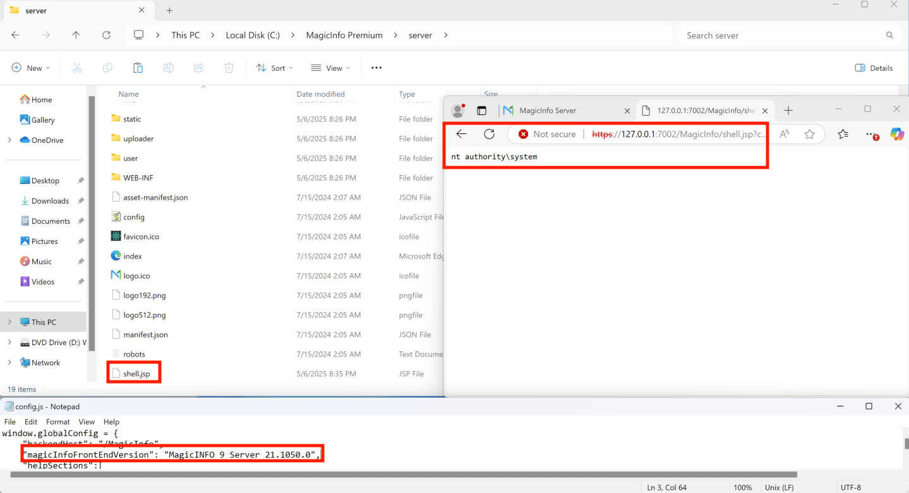Click the Read aloud icon in Edge address bar
The image size is (909, 493).
coord(785,134)
